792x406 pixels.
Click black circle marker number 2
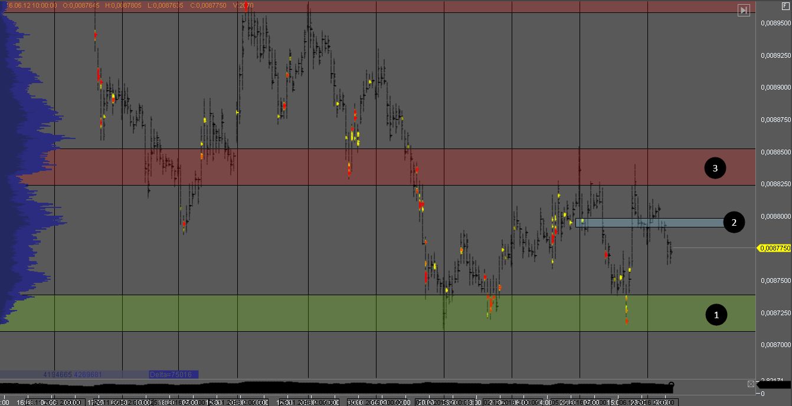click(x=734, y=222)
